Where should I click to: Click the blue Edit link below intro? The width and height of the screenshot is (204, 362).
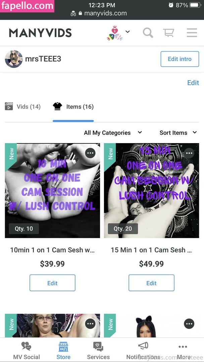click(193, 83)
